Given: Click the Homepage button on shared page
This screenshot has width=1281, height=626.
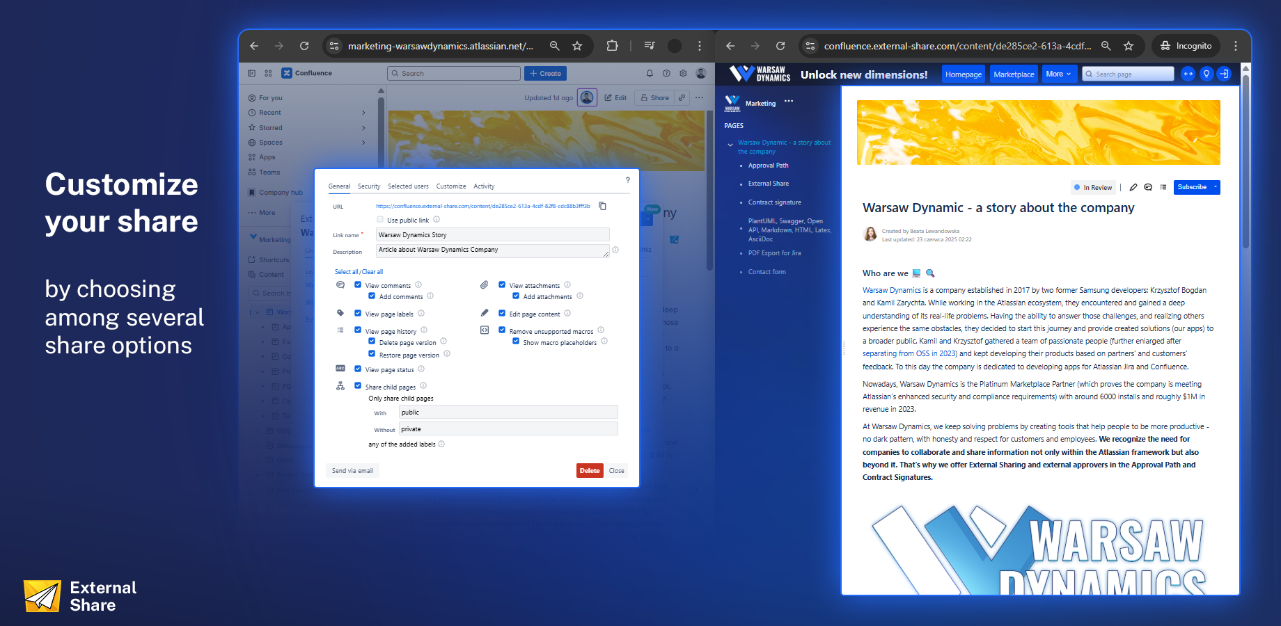Looking at the screenshot, I should 964,74.
